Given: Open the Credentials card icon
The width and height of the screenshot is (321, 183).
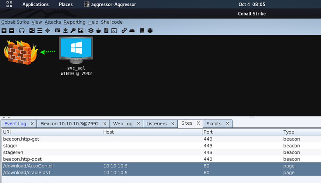Looking at the screenshot, I should pyautogui.click(x=57, y=31).
